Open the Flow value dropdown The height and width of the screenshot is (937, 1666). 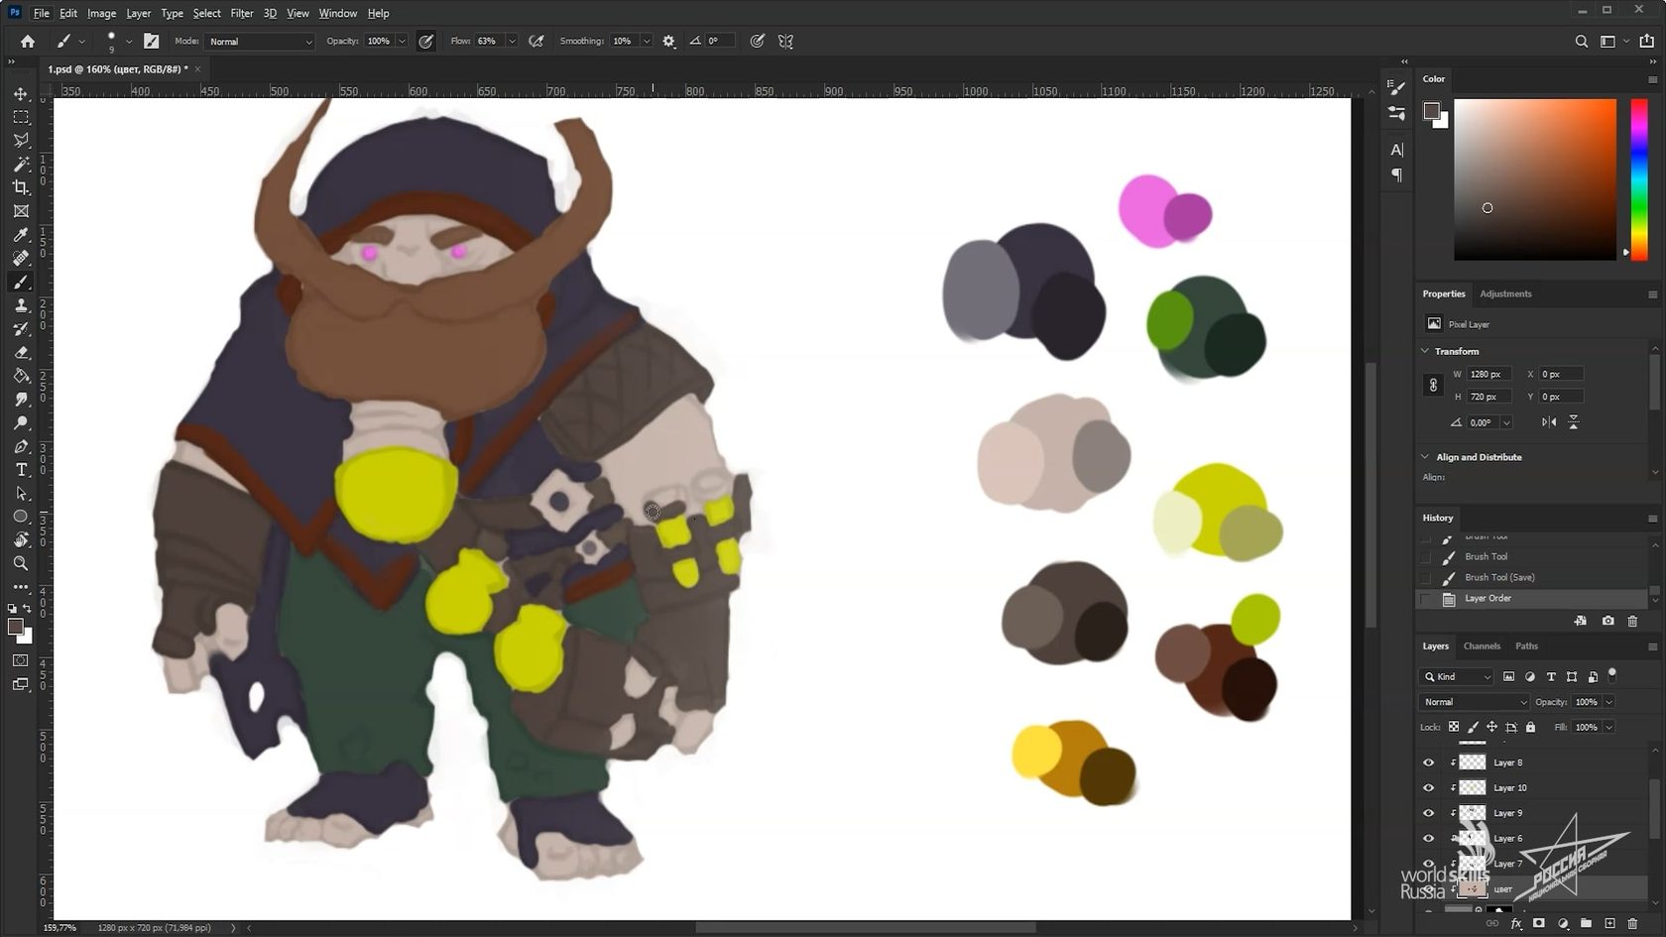tap(512, 42)
